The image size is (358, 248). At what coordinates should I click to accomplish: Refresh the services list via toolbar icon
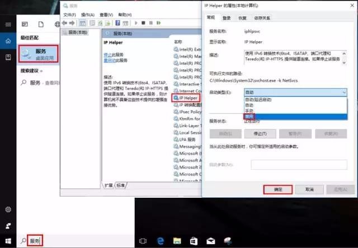pos(100,23)
